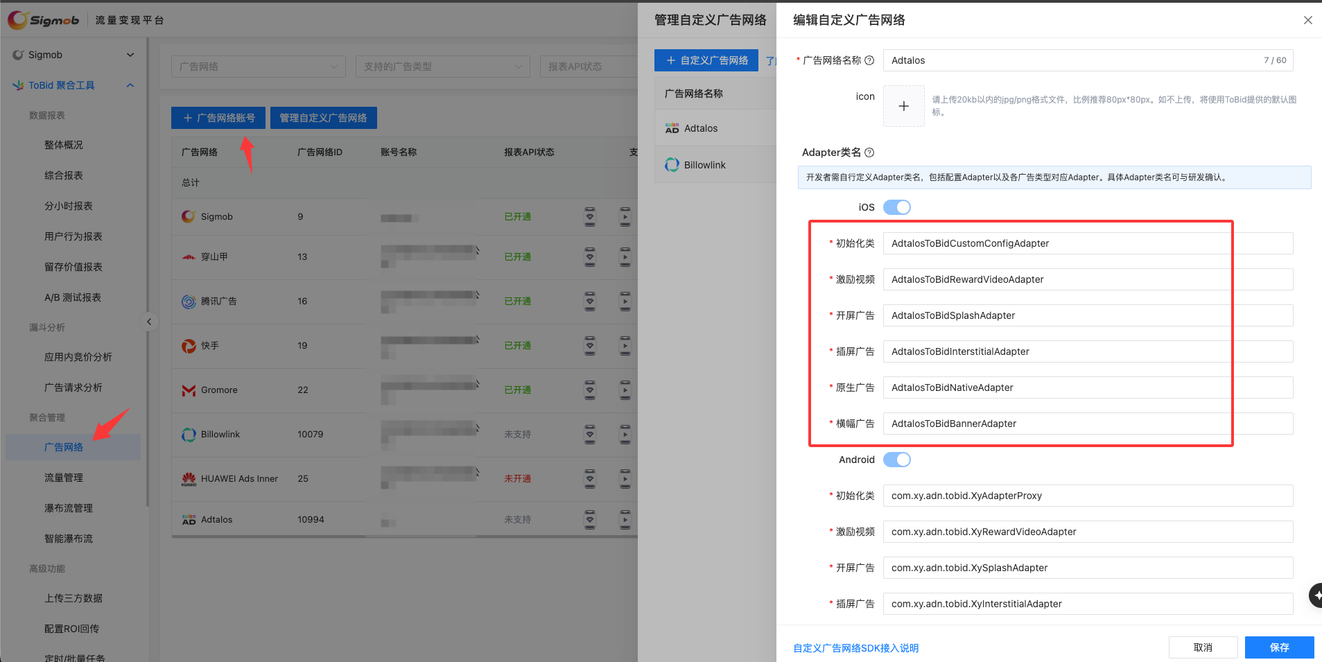The height and width of the screenshot is (662, 1322).
Task: Click the play ad-type icon in Sigmob row
Action: click(625, 217)
